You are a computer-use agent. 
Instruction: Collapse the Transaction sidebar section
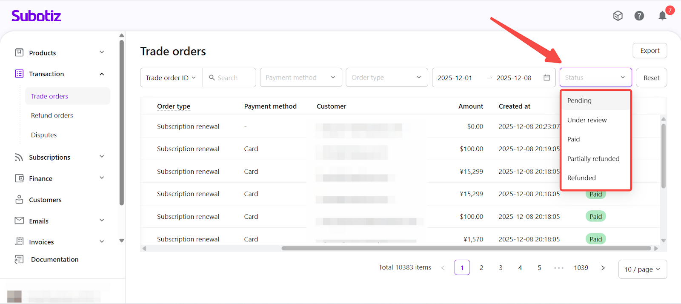(x=101, y=74)
